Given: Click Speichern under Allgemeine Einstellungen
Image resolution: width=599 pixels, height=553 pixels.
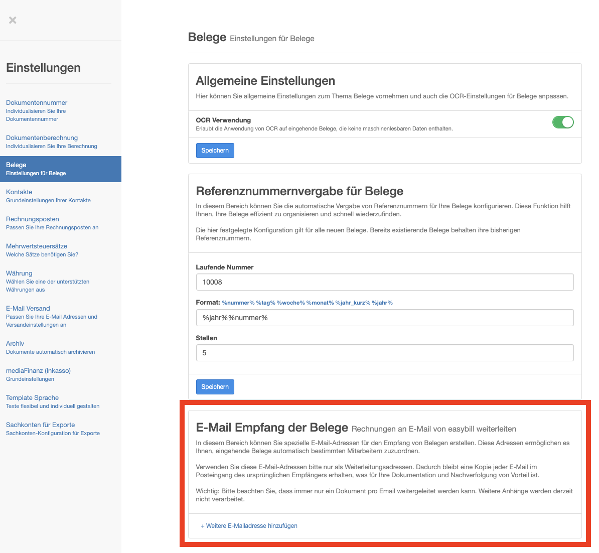Looking at the screenshot, I should 215,151.
